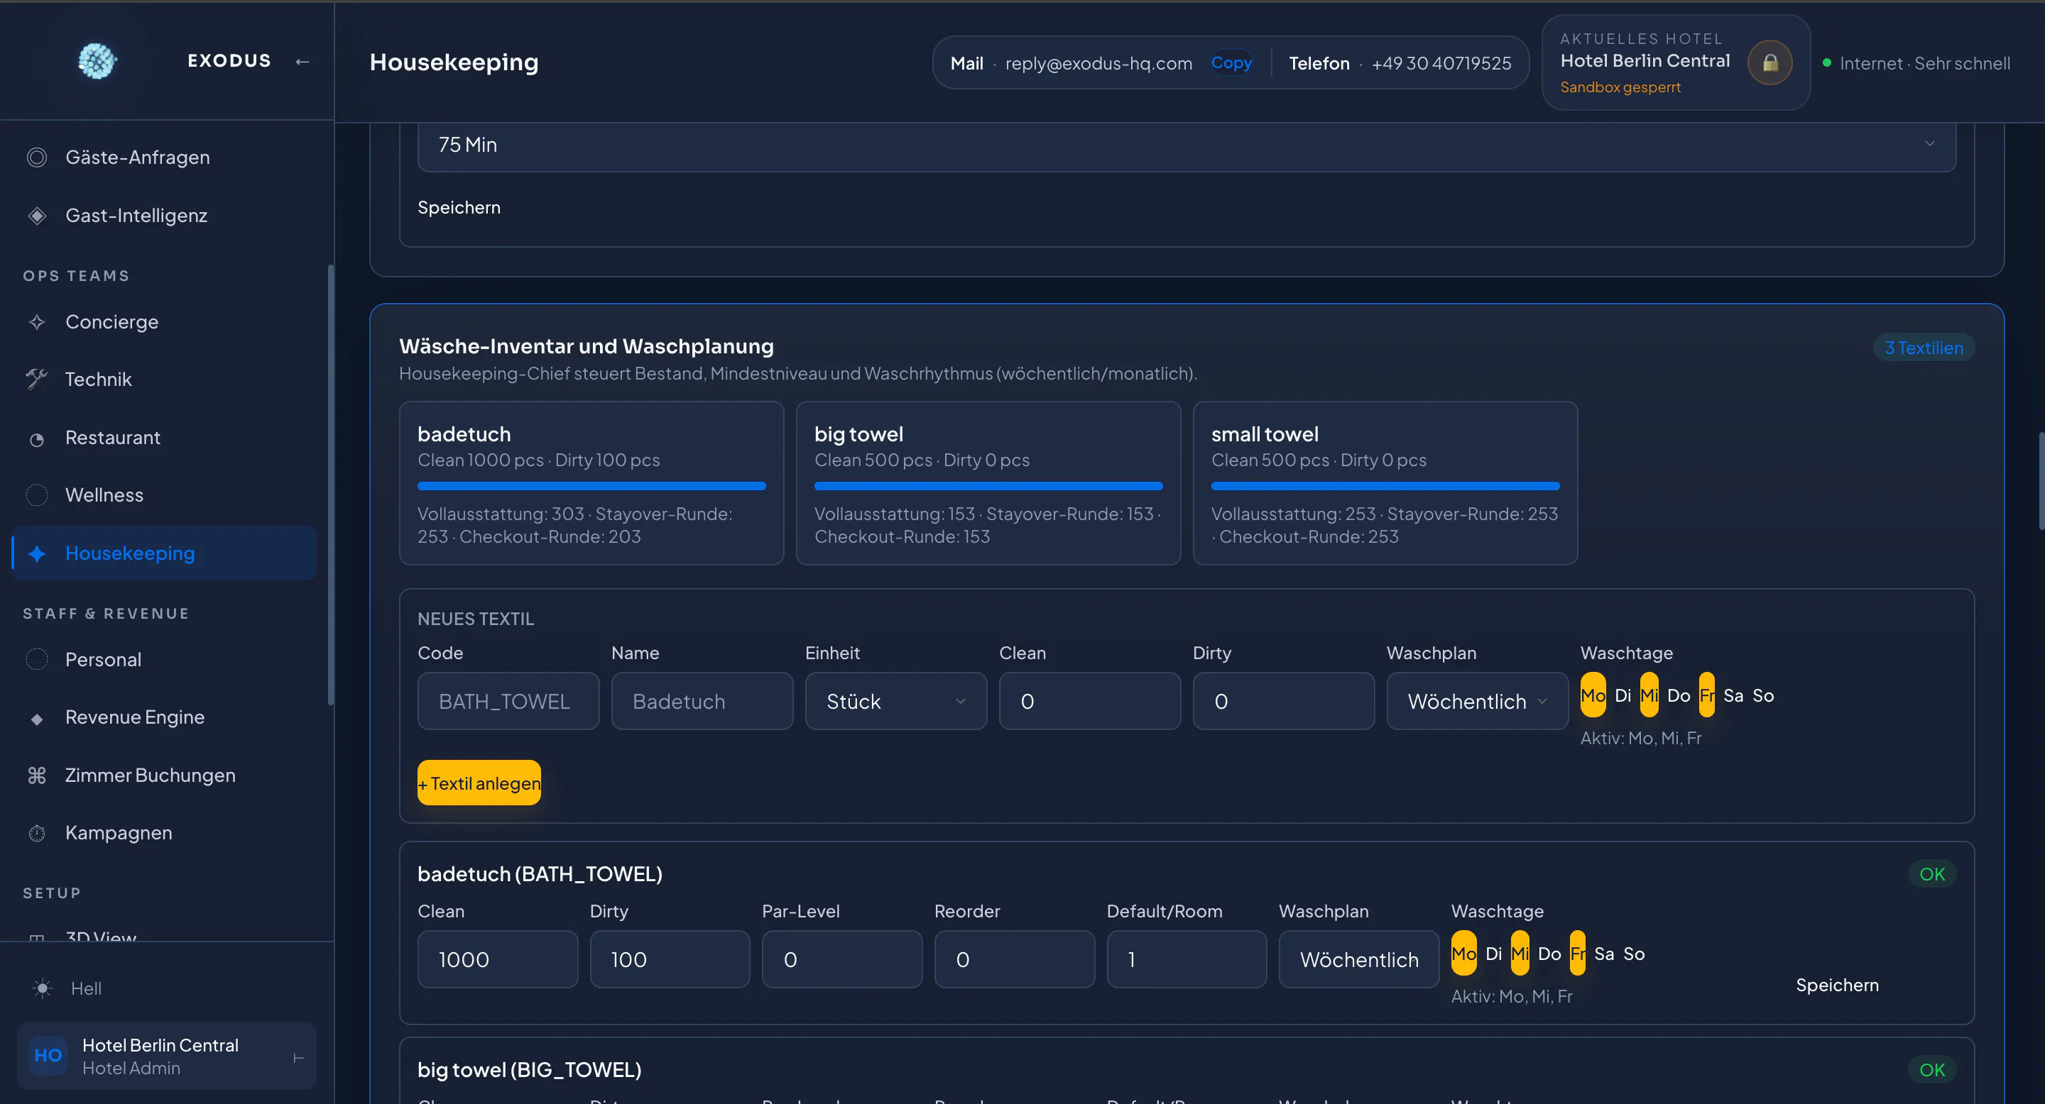This screenshot has height=1104, width=2045.
Task: Click the big towel stock progress bar
Action: 988,485
